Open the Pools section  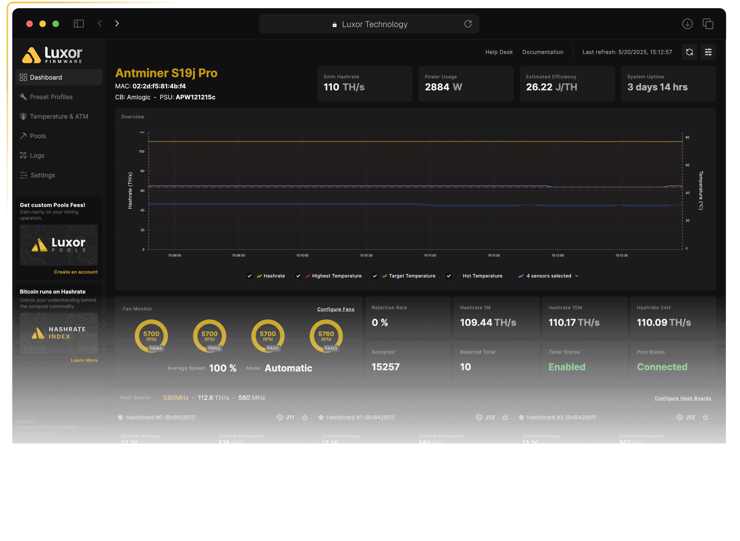[x=38, y=136]
